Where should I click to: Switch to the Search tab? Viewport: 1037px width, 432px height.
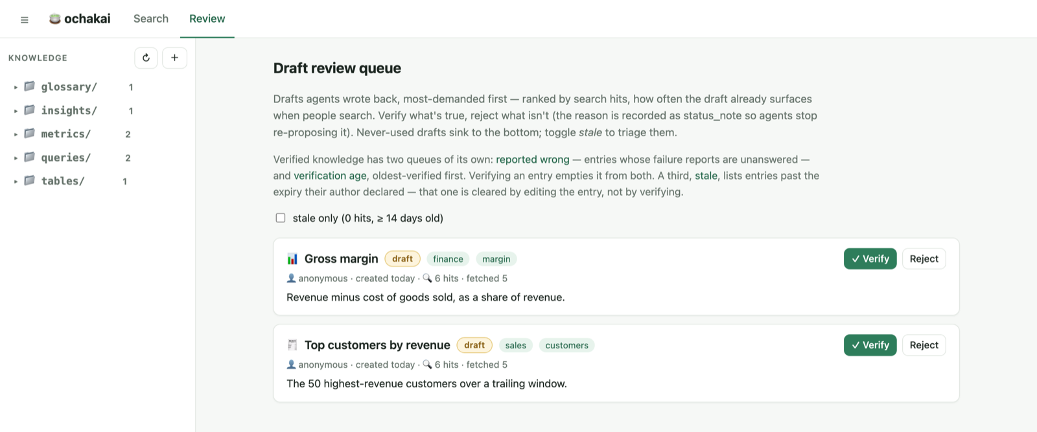[151, 19]
